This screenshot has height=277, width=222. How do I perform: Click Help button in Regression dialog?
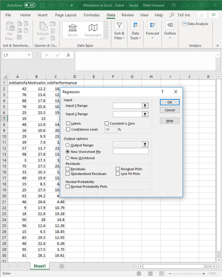point(170,121)
